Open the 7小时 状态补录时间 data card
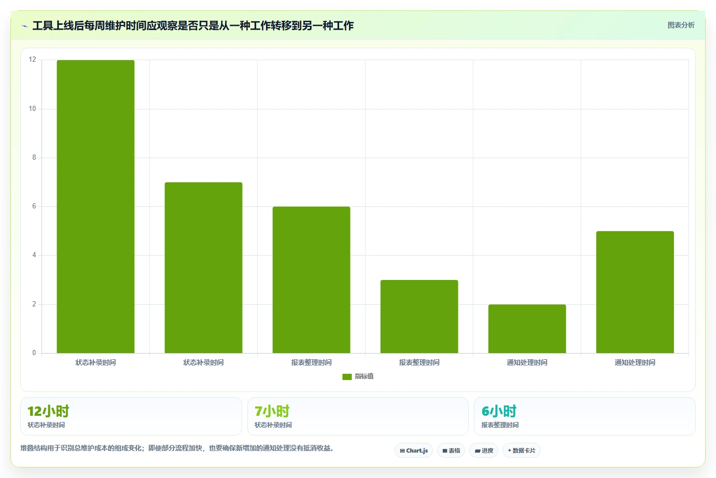Screen dimensions: 716x478 click(358, 416)
